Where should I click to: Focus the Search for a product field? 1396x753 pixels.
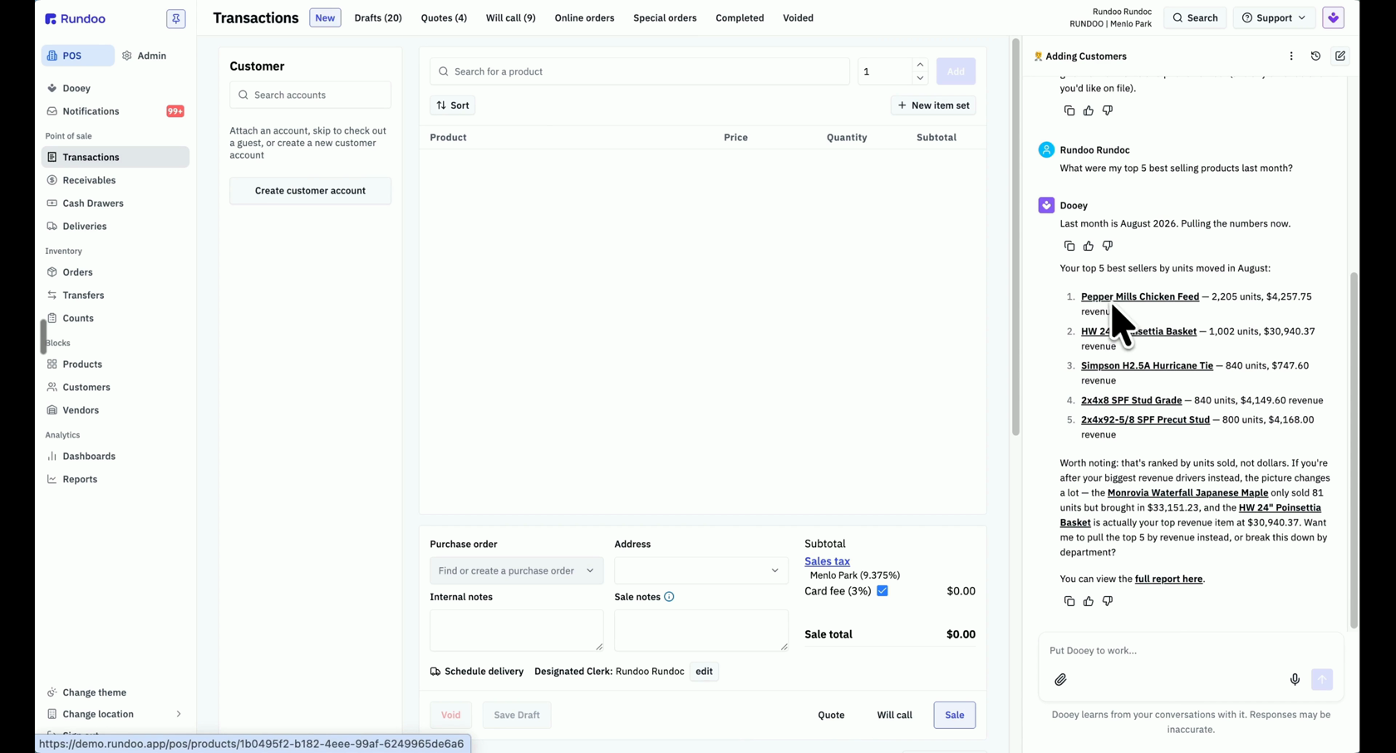640,71
